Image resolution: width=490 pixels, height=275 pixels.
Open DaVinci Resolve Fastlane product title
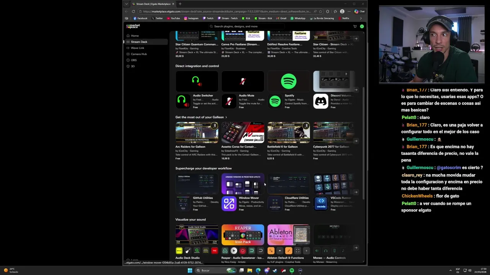(x=285, y=44)
